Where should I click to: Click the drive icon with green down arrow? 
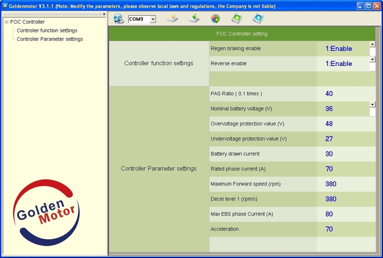pyautogui.click(x=194, y=19)
